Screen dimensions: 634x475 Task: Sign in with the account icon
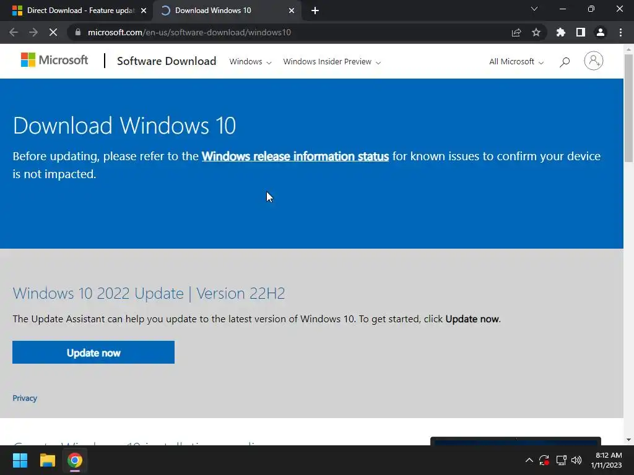594,61
